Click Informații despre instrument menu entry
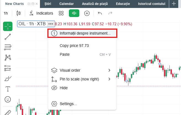Viewport: 181px width, 115px height. pos(82,33)
